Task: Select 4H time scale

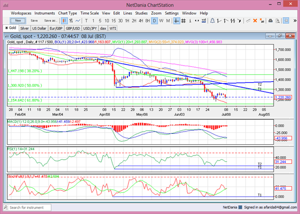Action: pyautogui.click(x=141, y=21)
